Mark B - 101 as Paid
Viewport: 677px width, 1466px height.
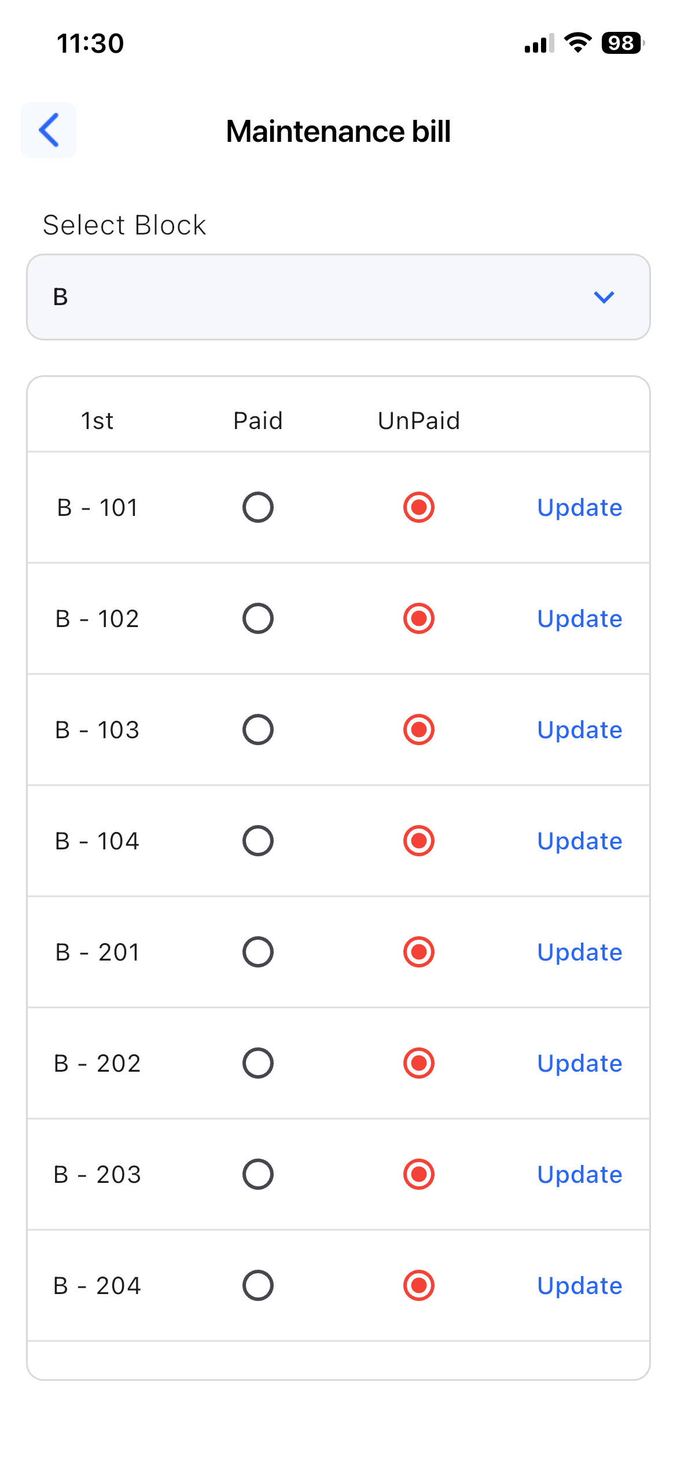(258, 508)
